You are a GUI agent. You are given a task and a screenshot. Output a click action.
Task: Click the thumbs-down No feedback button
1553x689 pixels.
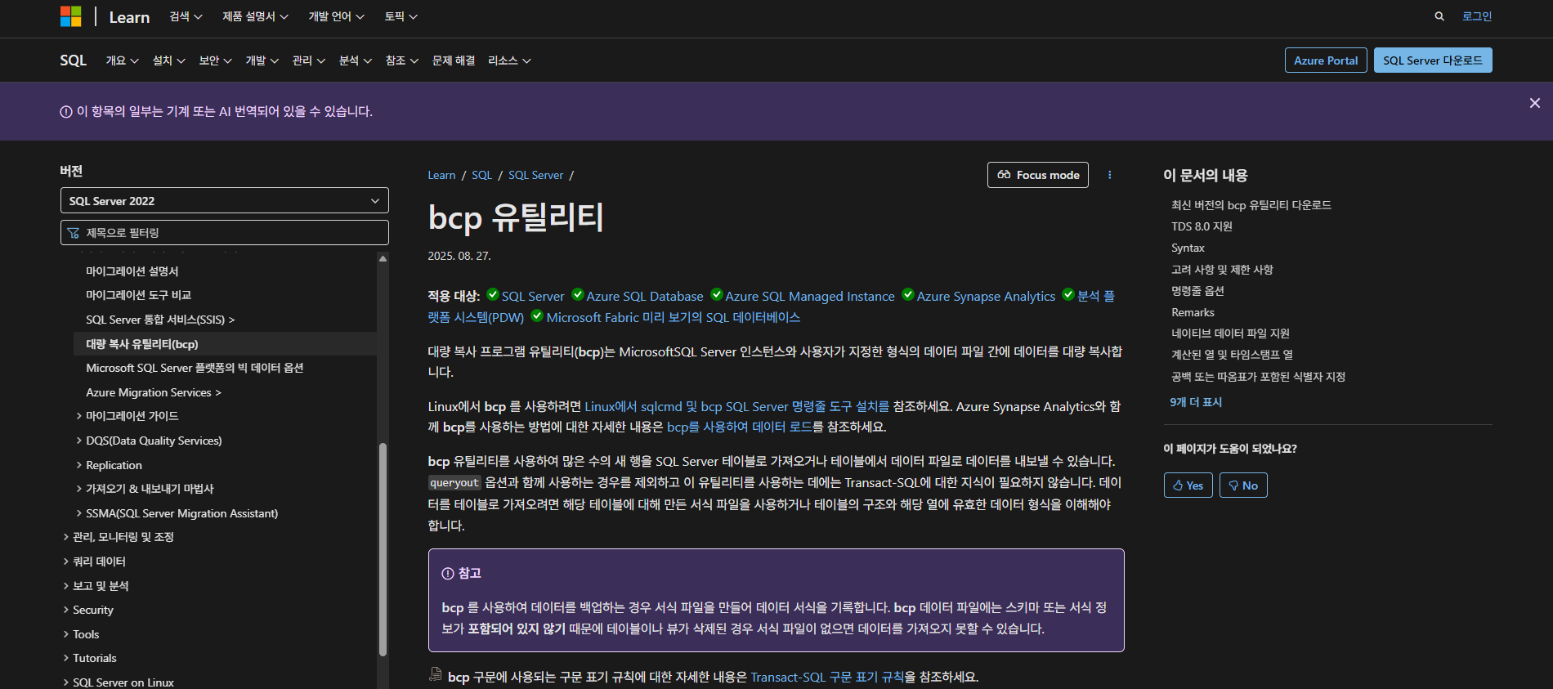click(1243, 485)
